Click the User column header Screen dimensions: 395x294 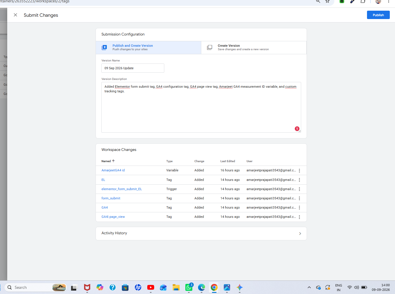pos(249,161)
